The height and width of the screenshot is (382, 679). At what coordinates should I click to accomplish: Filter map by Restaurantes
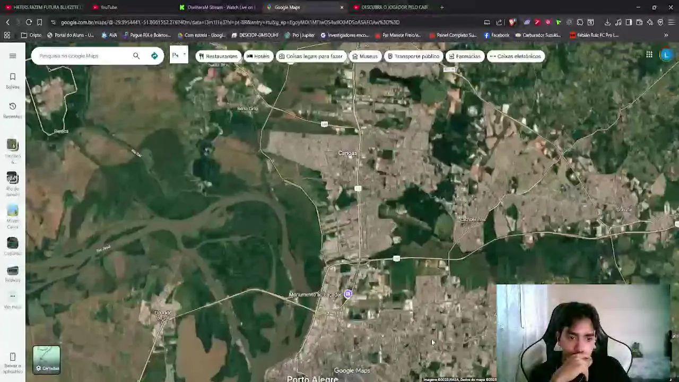point(217,56)
